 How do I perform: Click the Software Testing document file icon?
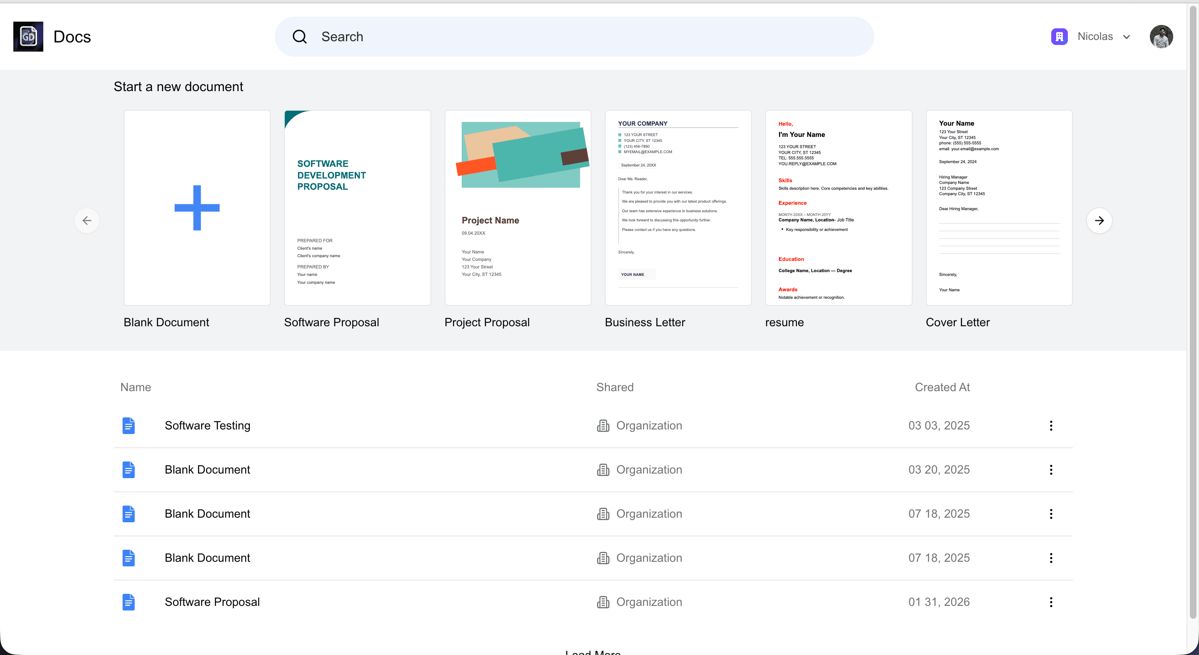[x=129, y=426]
